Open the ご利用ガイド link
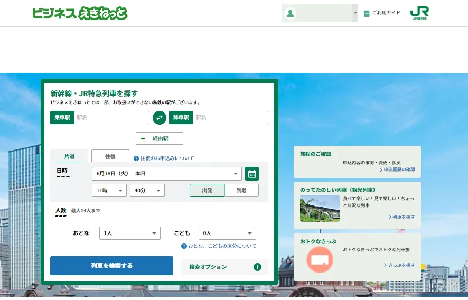Screen dimensions: 468x300 pyautogui.click(x=386, y=13)
